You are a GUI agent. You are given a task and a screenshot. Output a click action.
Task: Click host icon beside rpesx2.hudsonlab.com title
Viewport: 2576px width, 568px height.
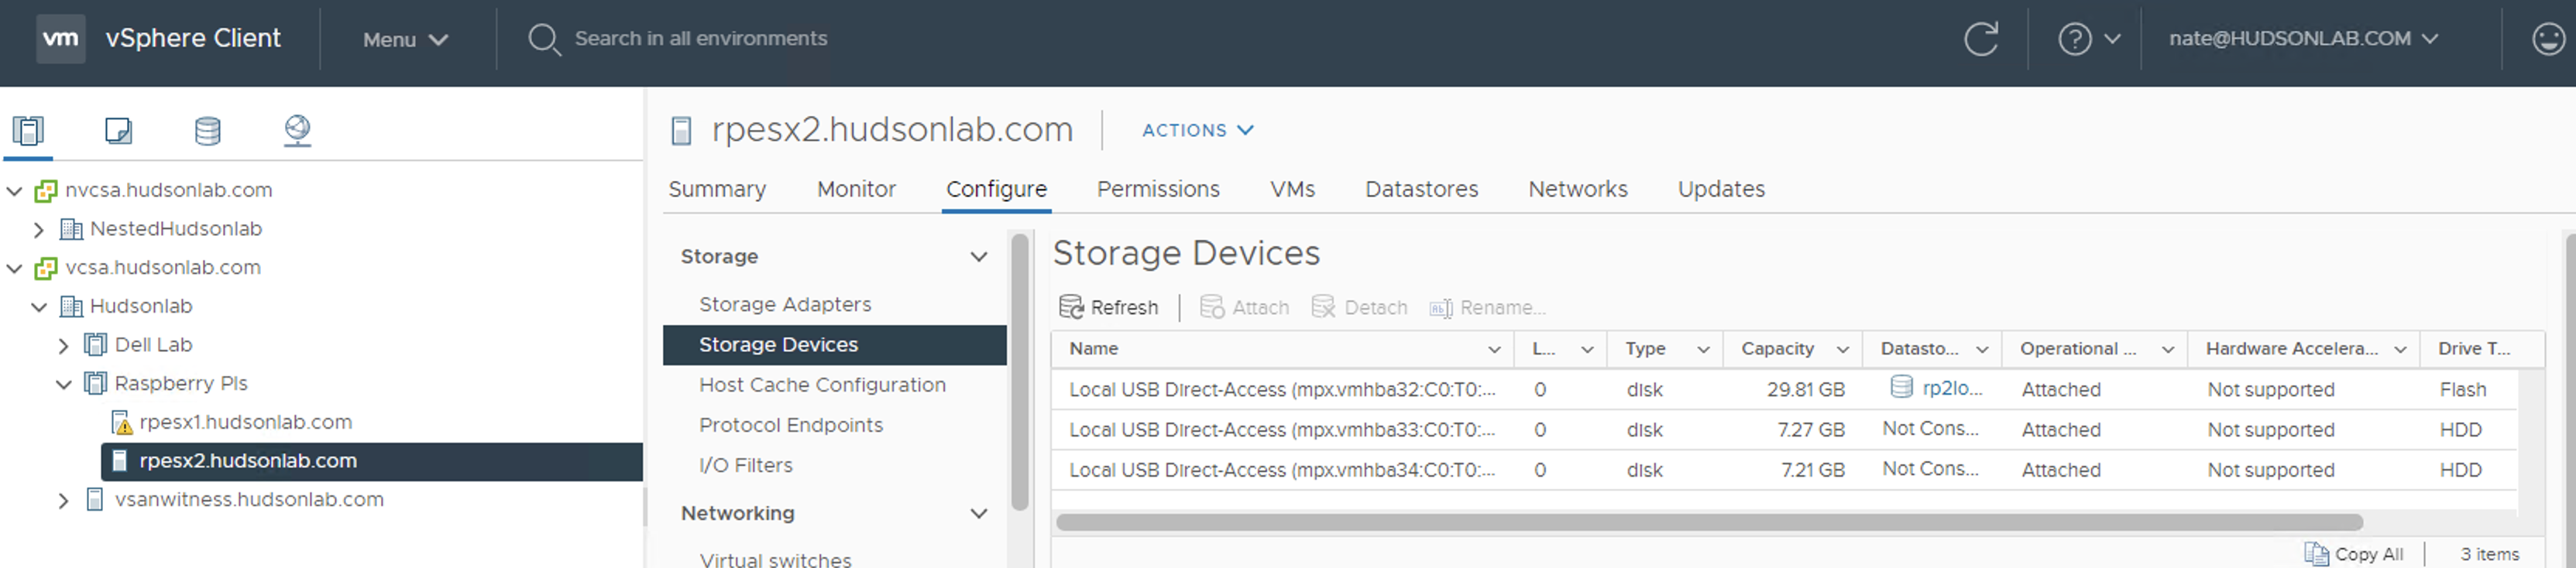681,131
